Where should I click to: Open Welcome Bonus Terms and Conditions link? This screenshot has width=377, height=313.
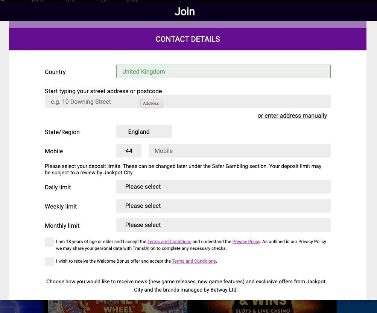[x=194, y=261]
